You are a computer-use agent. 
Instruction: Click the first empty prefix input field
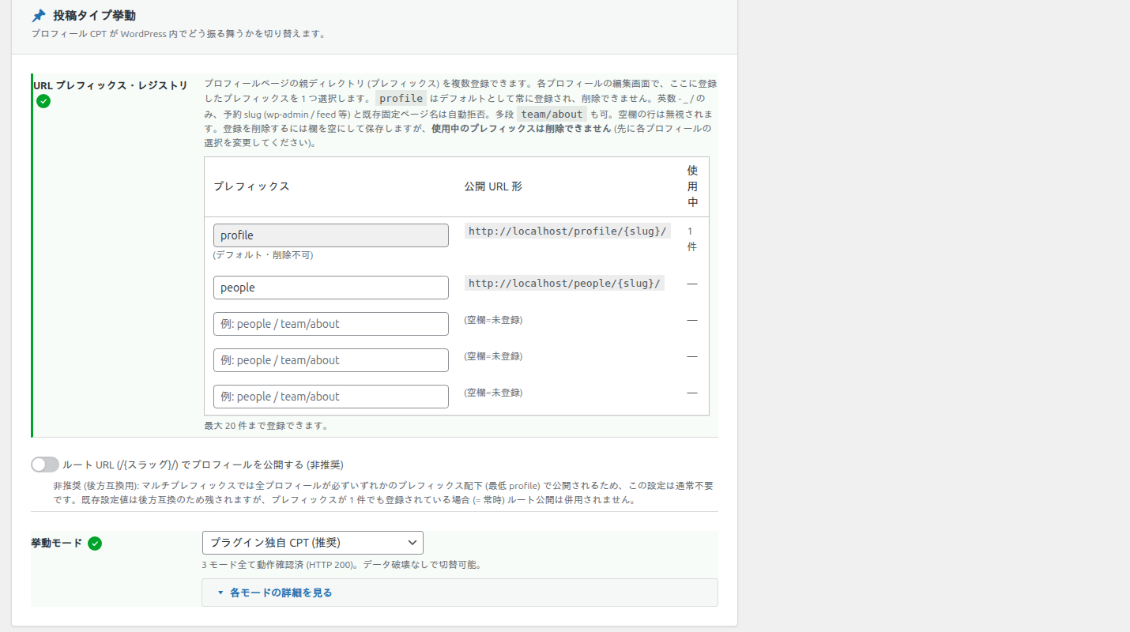(331, 324)
